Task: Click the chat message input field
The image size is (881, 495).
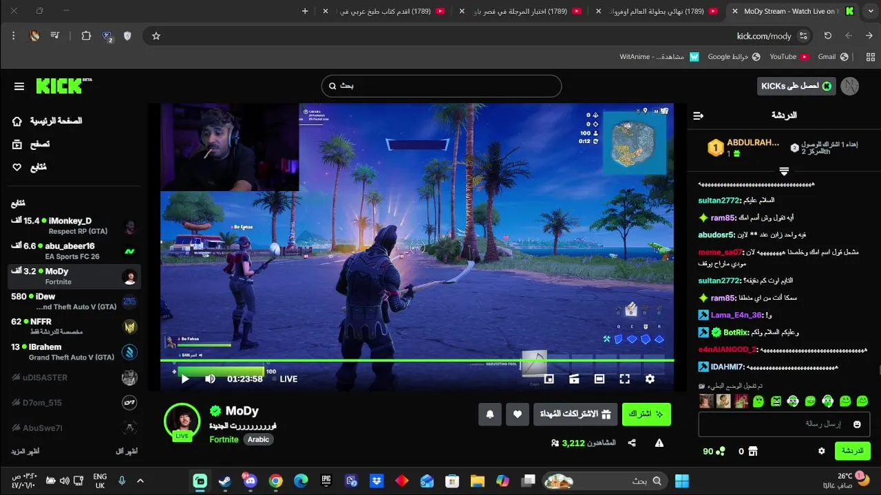Action: click(x=783, y=424)
